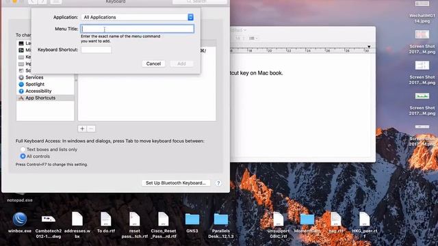Click the Spotlight magnifier icon
The height and width of the screenshot is (246, 438).
tap(21, 84)
